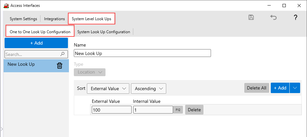
Task: Delete New Look Up using trash icon
Action: 60,65
